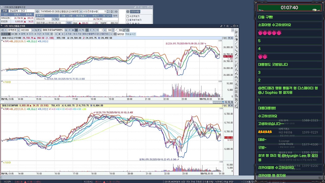Click the refresh circular arrow in the sidebar
The height and width of the screenshot is (183, 325).
click(x=236, y=103)
